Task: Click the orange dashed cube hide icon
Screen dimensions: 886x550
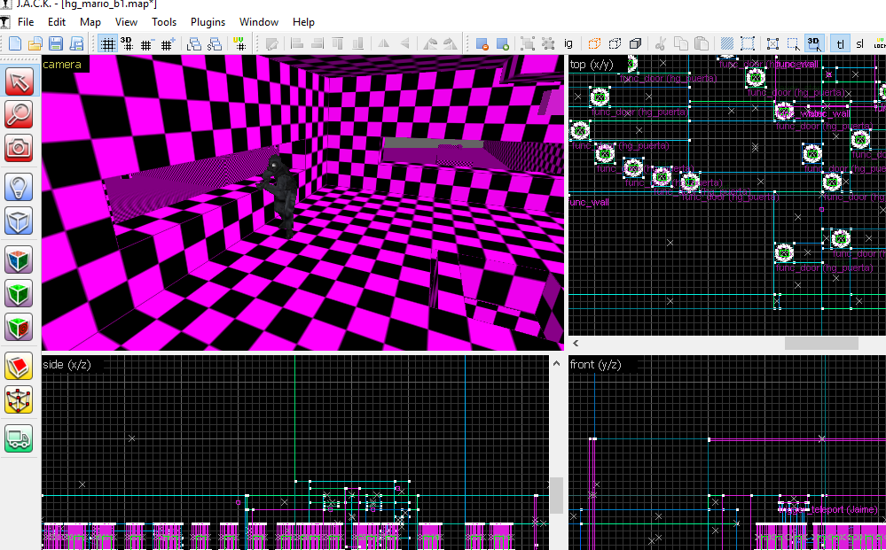Action: (594, 43)
